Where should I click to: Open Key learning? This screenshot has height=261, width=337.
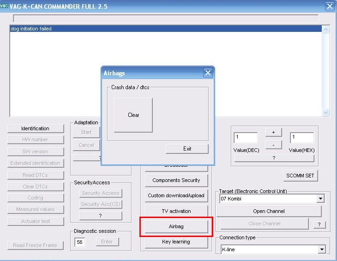coord(176,242)
